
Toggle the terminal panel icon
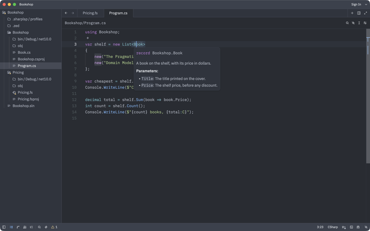click(x=351, y=227)
